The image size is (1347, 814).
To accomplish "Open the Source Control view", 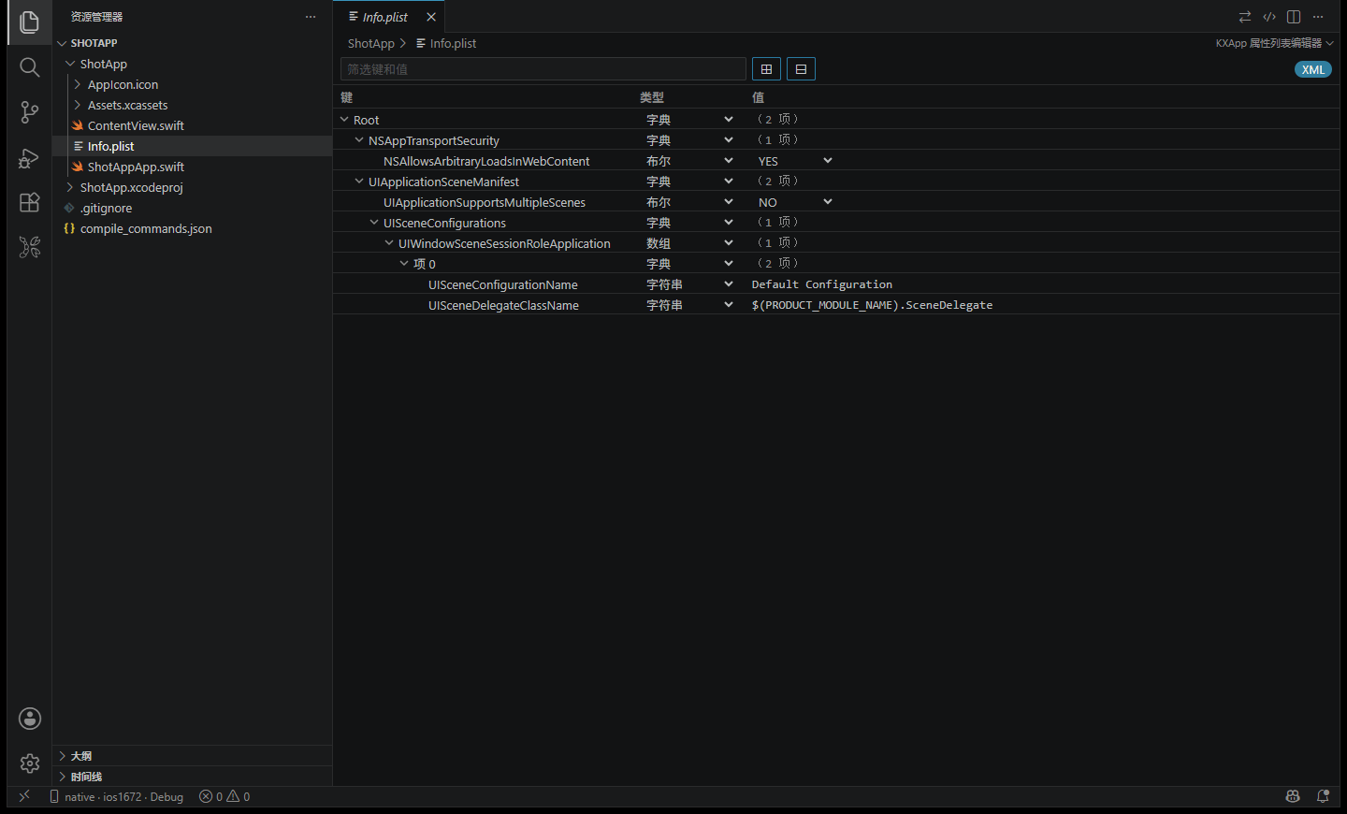I will pos(29,112).
